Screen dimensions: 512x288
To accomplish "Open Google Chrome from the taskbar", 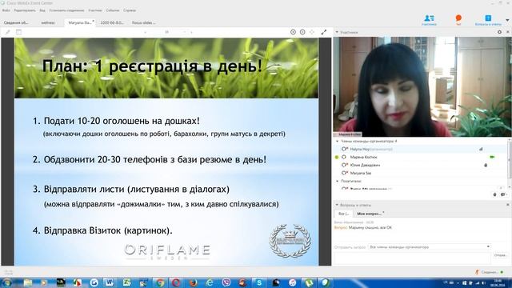I will tap(159, 282).
